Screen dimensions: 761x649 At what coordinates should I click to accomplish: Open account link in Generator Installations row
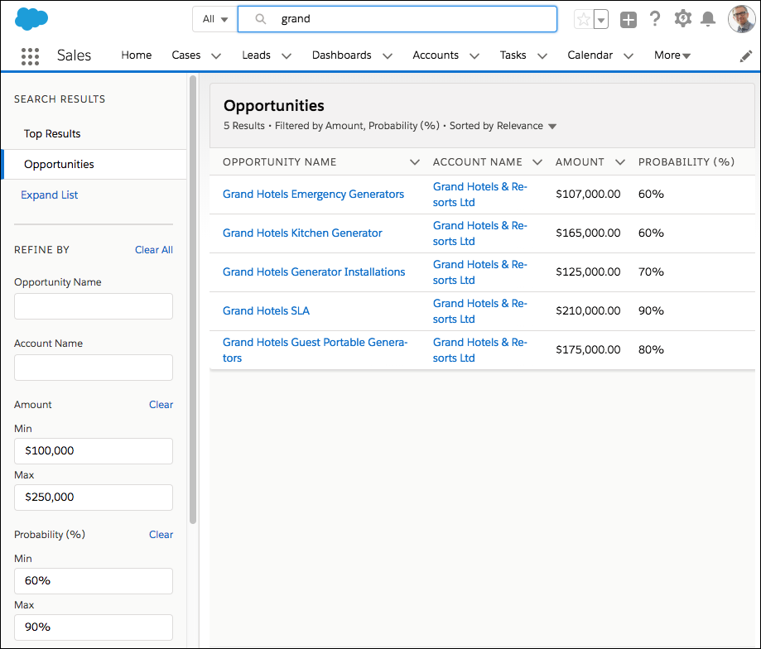click(479, 272)
